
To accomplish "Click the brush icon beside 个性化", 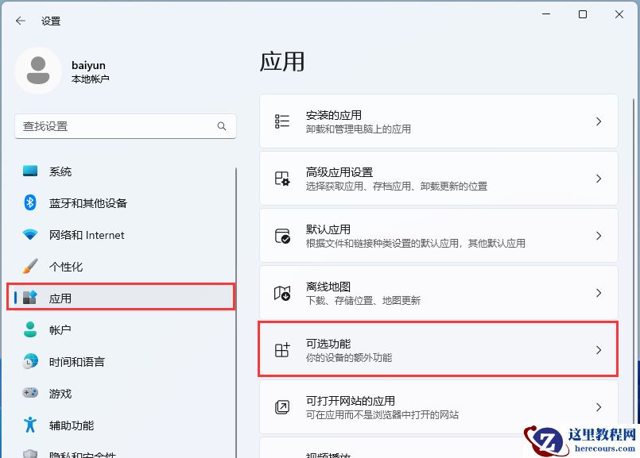I will pyautogui.click(x=32, y=267).
